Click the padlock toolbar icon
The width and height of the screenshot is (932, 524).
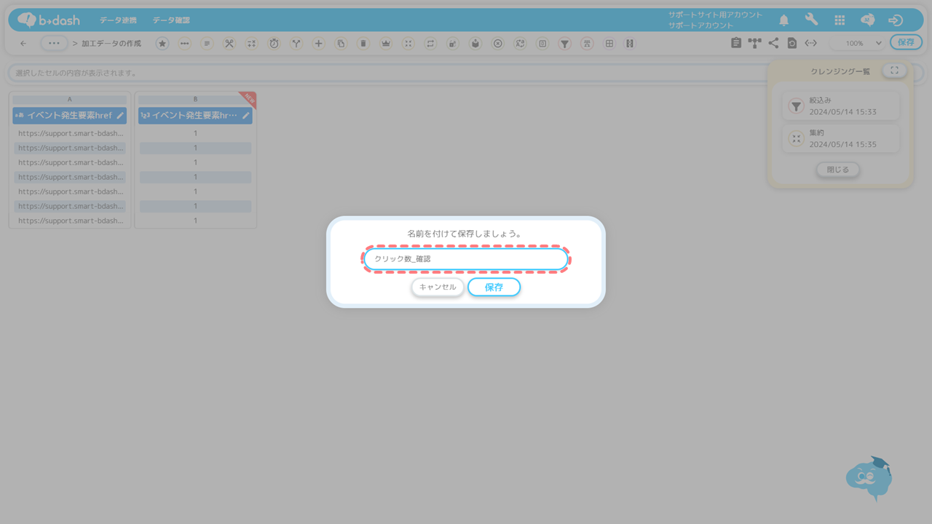click(x=453, y=44)
